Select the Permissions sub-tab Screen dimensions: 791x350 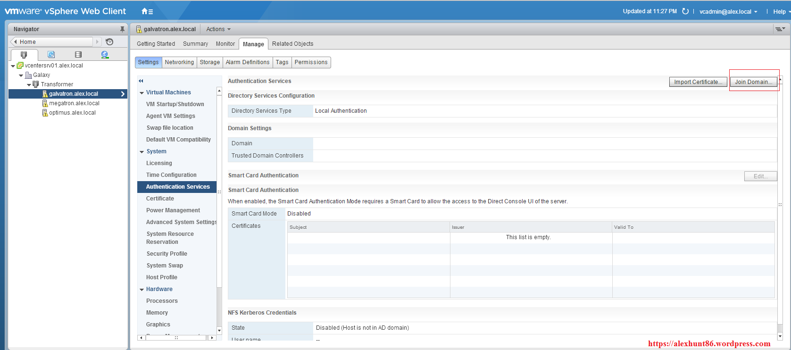(311, 62)
